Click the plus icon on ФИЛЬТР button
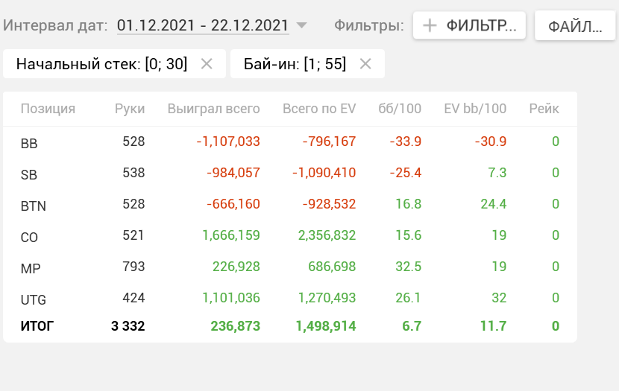 [430, 25]
